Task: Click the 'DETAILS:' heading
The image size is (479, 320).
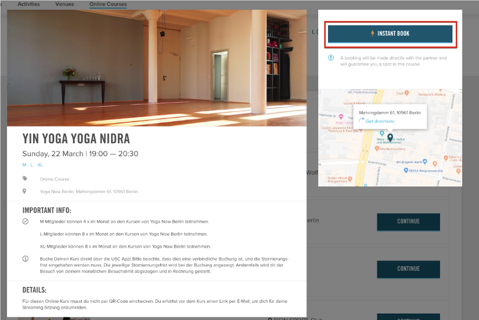Action: pos(35,290)
